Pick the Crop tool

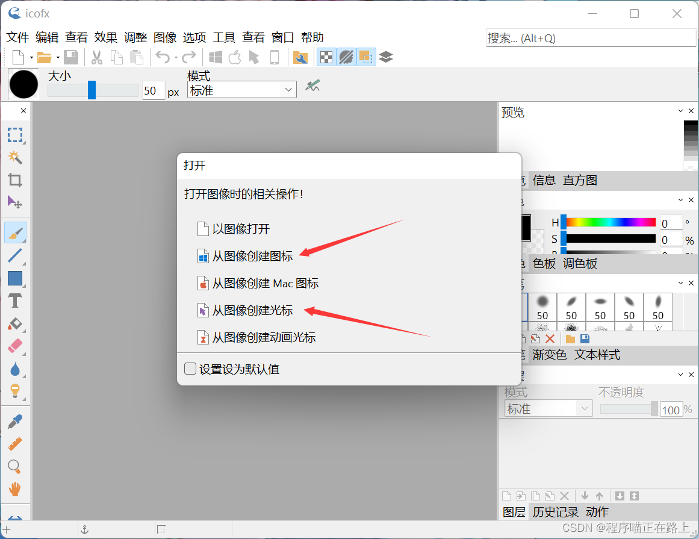click(x=16, y=179)
